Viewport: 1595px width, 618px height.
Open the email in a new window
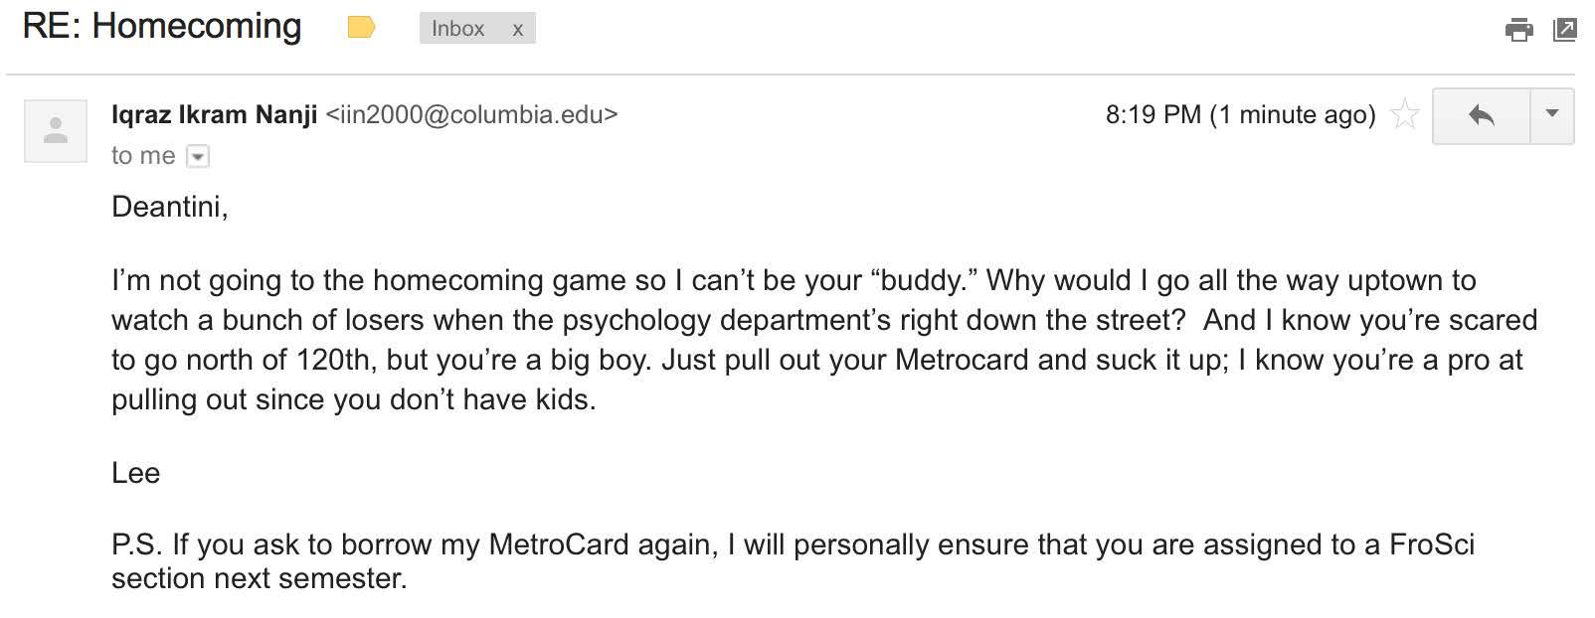pyautogui.click(x=1564, y=30)
